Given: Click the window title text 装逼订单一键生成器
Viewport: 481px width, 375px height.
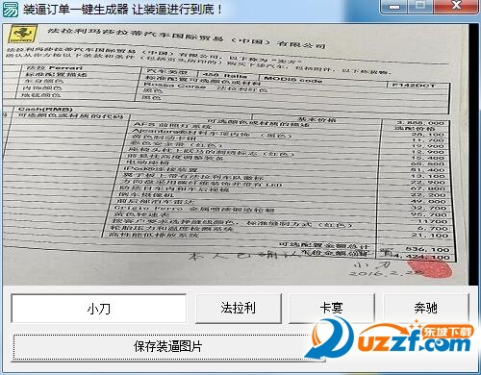Looking at the screenshot, I should (x=76, y=10).
